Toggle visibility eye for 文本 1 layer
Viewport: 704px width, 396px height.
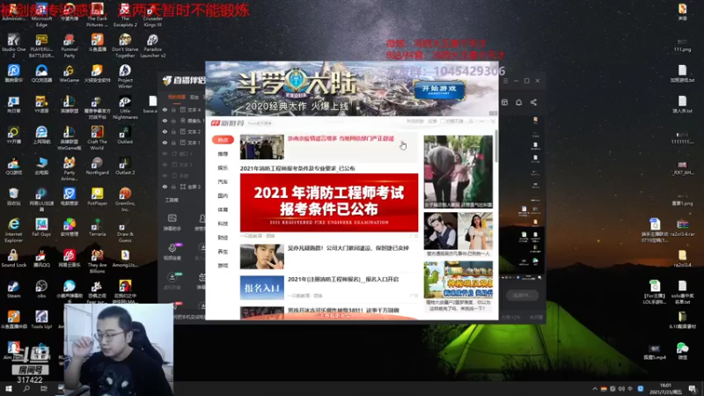(165, 143)
